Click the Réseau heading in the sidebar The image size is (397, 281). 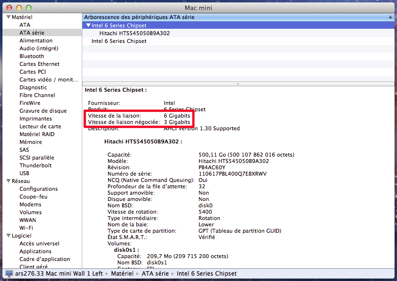pyautogui.click(x=21, y=181)
